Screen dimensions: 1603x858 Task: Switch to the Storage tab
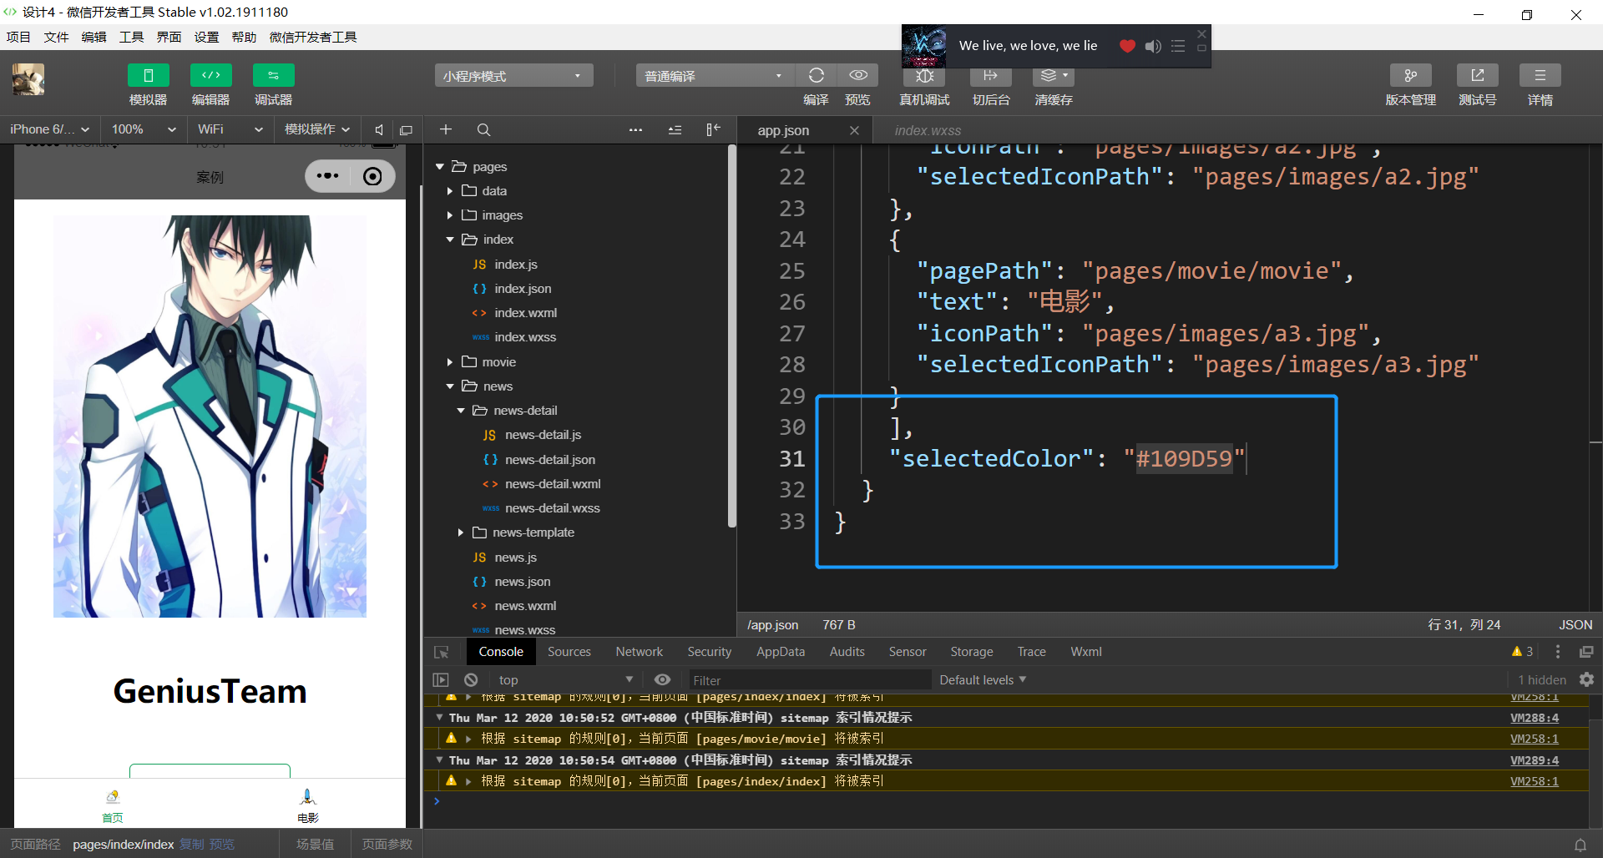pos(971,652)
